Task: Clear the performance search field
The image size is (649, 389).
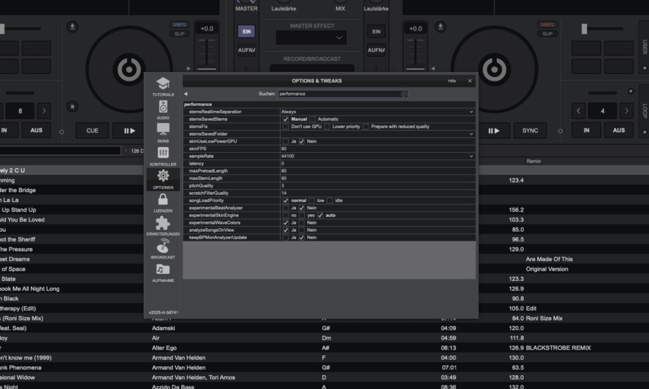Action: 404,94
